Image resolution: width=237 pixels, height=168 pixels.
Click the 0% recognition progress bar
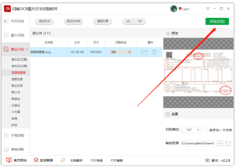118,52
